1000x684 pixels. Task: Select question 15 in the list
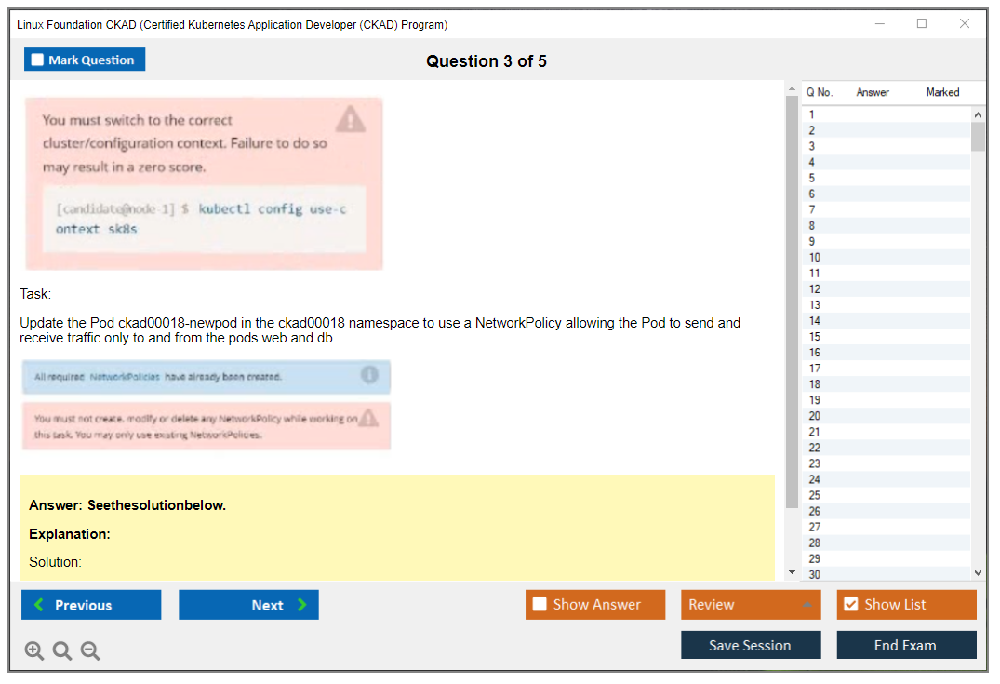click(815, 337)
